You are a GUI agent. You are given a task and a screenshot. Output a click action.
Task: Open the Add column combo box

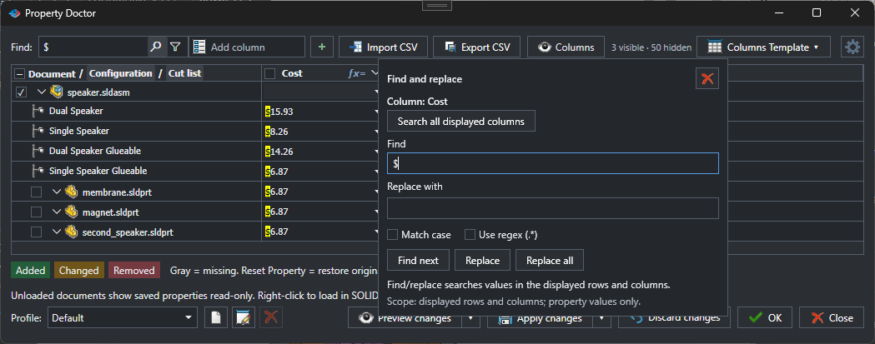[247, 47]
